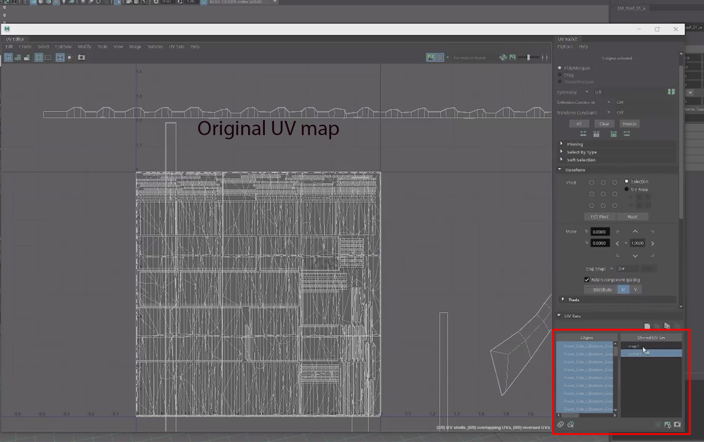Collapse the UV Sets section

point(559,316)
